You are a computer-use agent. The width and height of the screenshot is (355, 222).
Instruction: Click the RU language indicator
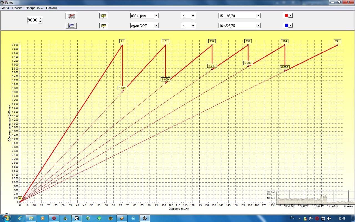(x=292, y=218)
